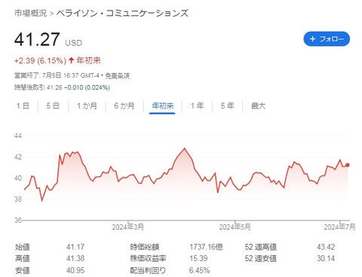Open the 市場概況 breadcrumb link

coord(30,13)
